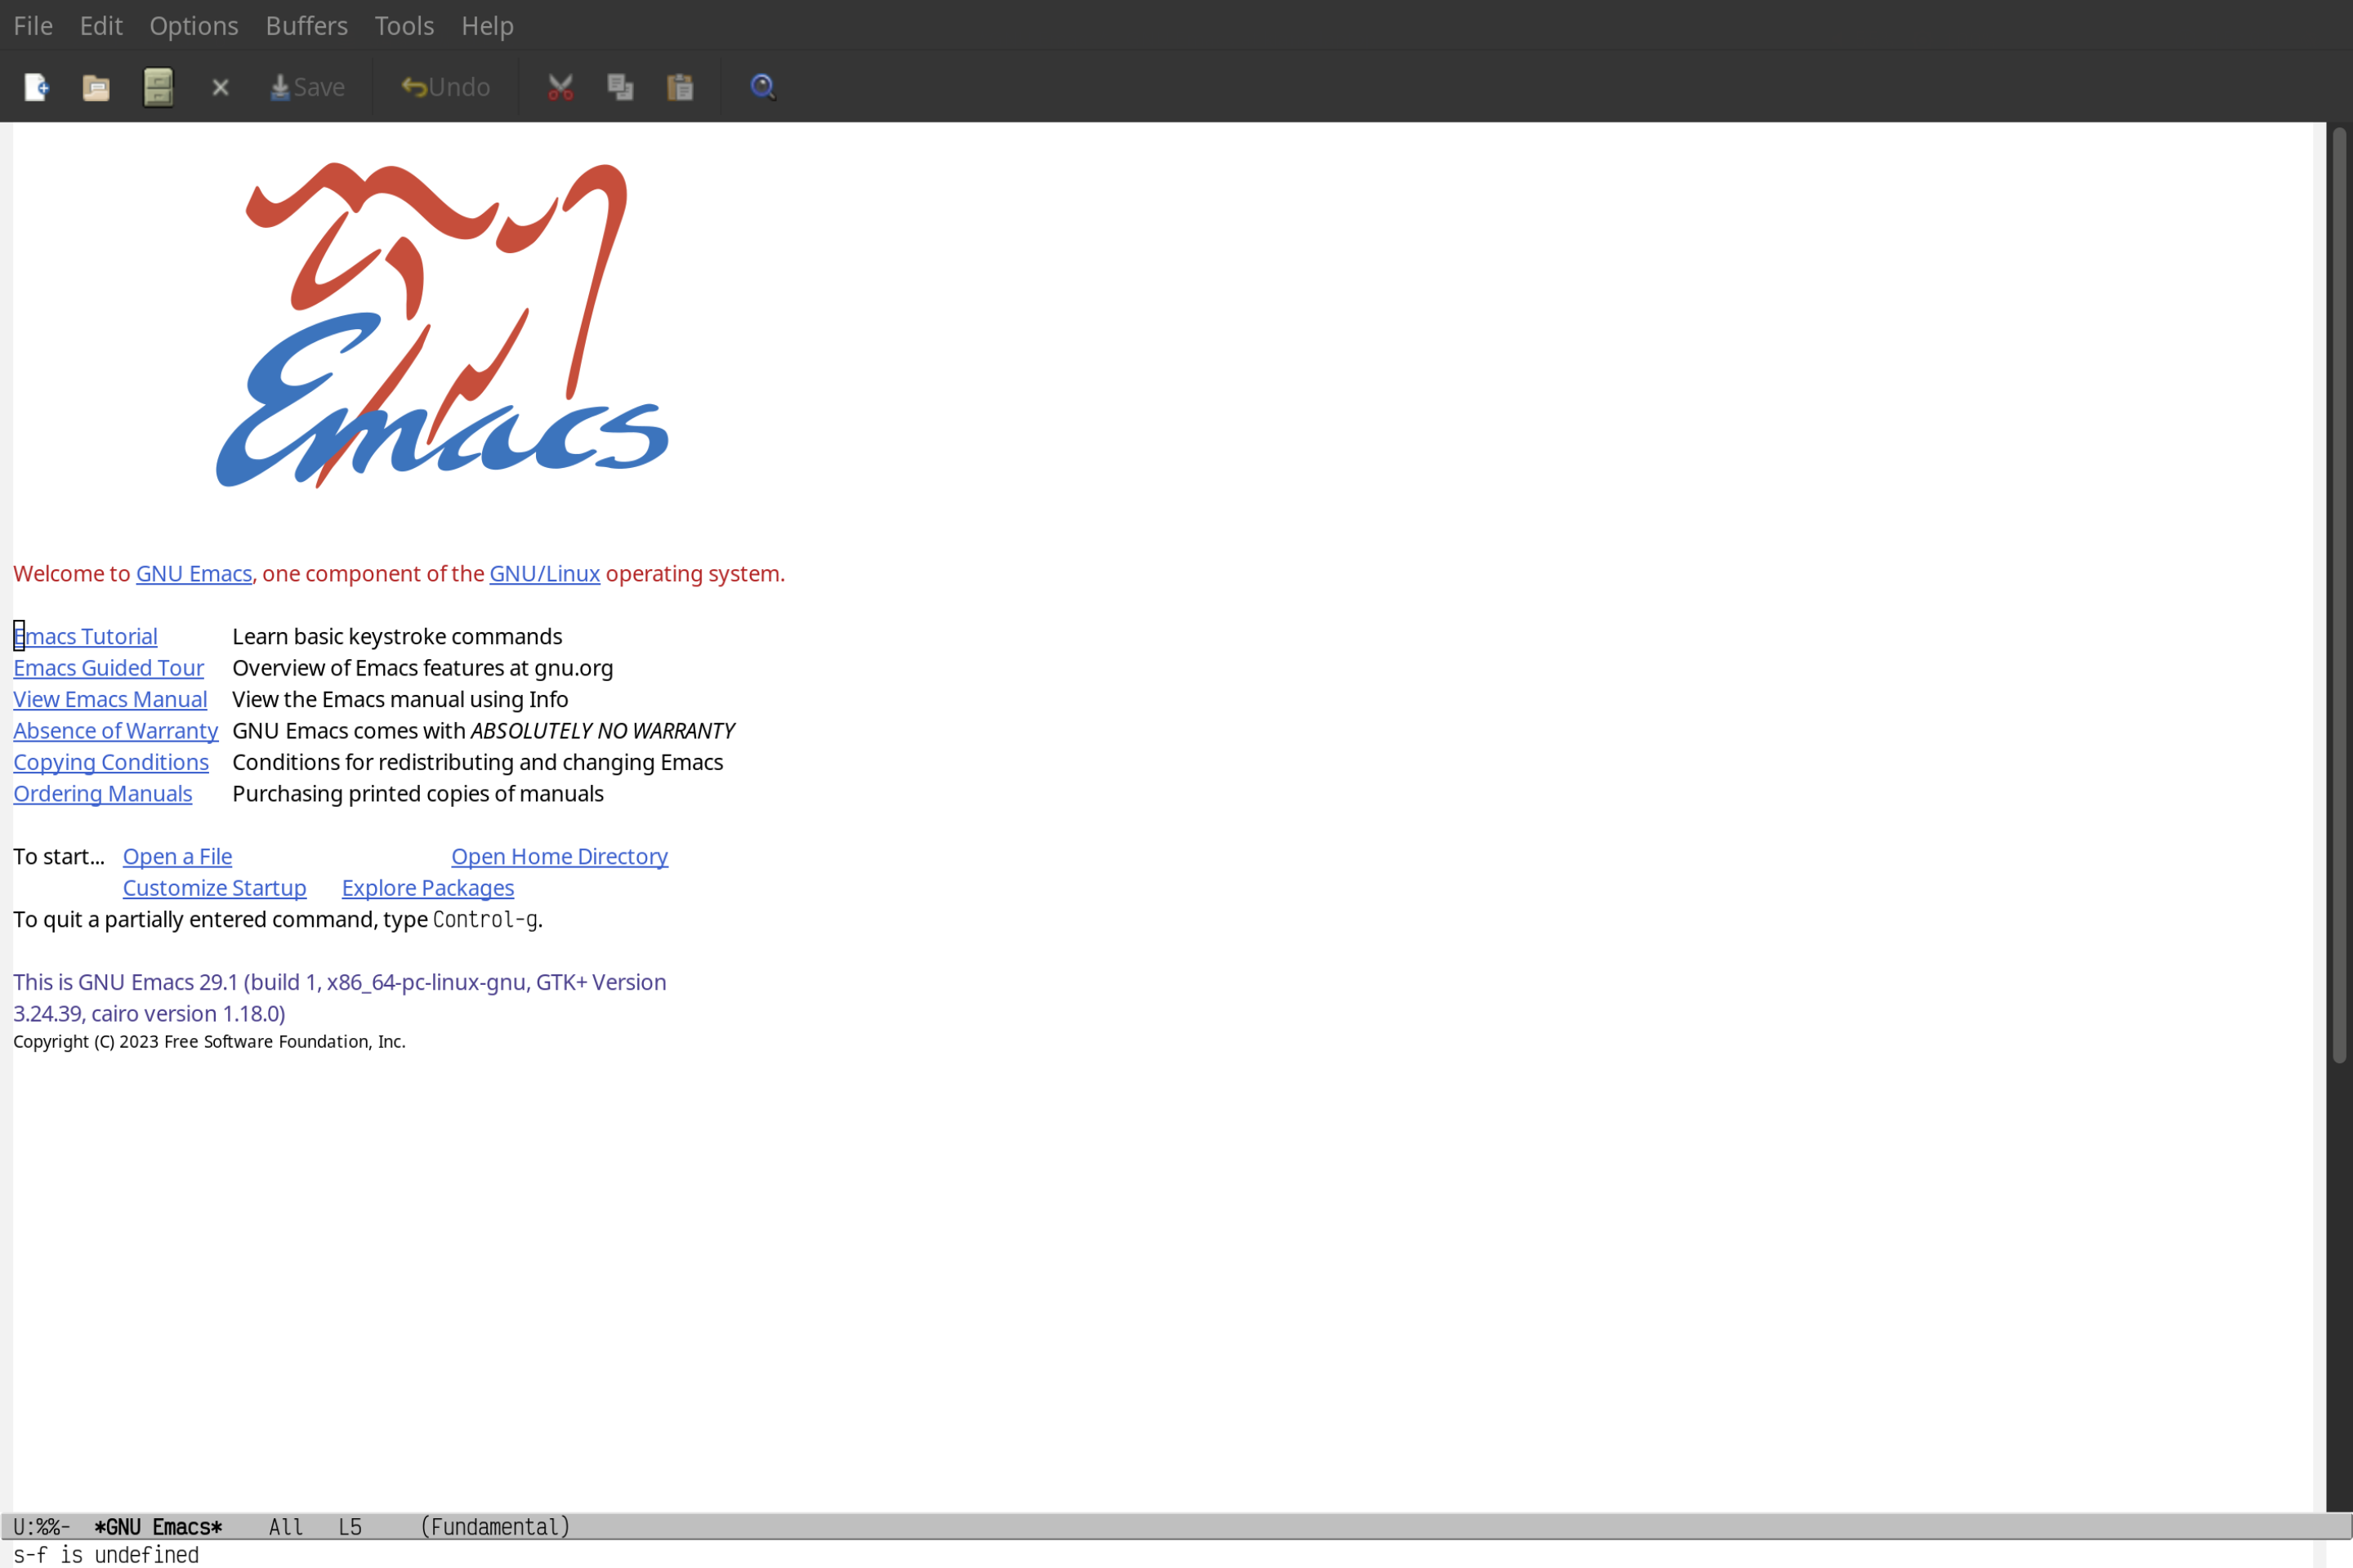Select the Buffers menu item
Viewport: 2353px width, 1568px height.
305,24
